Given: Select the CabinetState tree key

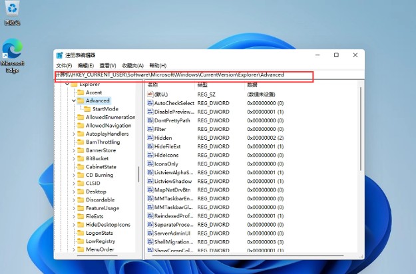Looking at the screenshot, I should (x=101, y=167).
